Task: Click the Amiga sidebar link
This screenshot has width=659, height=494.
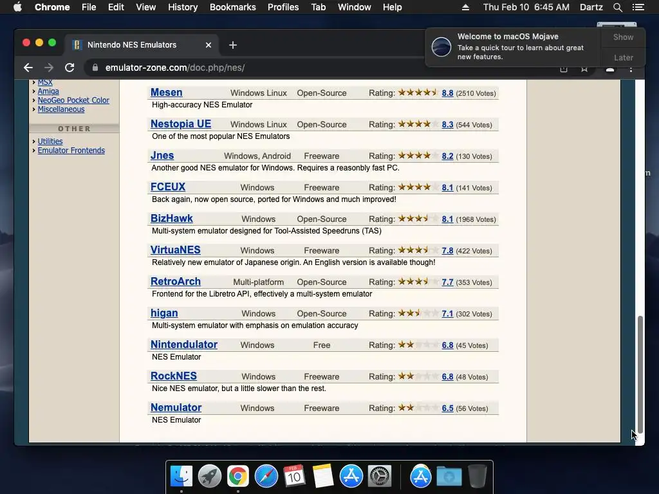Action: (x=48, y=91)
